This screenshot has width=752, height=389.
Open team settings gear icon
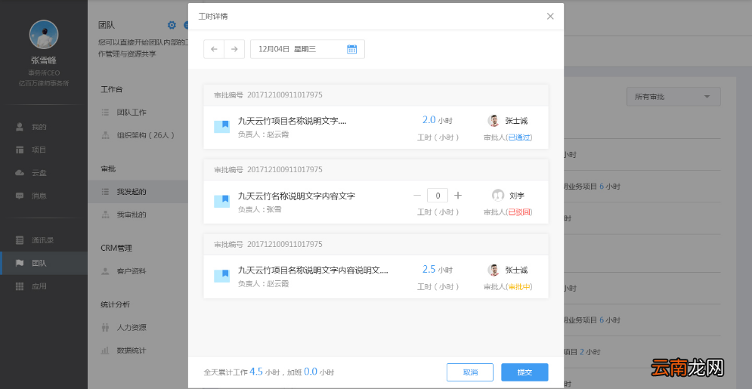point(172,25)
